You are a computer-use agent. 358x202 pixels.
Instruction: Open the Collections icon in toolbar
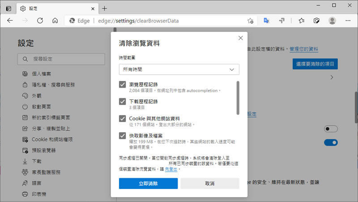[316, 21]
